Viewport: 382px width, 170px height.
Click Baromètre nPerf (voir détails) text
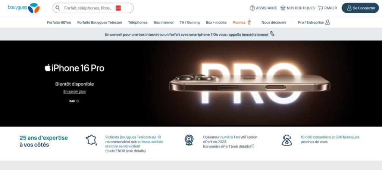[227, 147]
